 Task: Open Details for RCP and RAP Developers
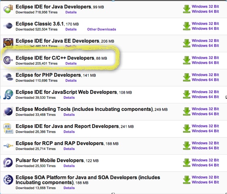click(x=69, y=149)
